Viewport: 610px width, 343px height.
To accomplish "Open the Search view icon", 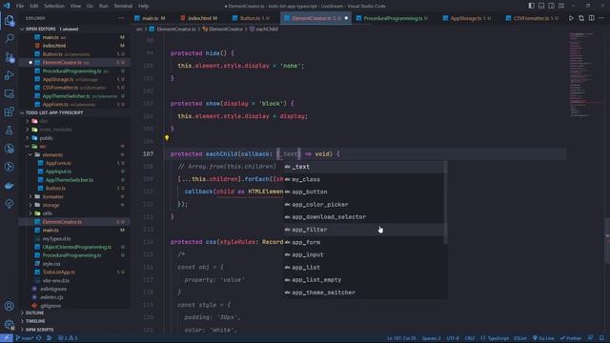I will (9, 38).
